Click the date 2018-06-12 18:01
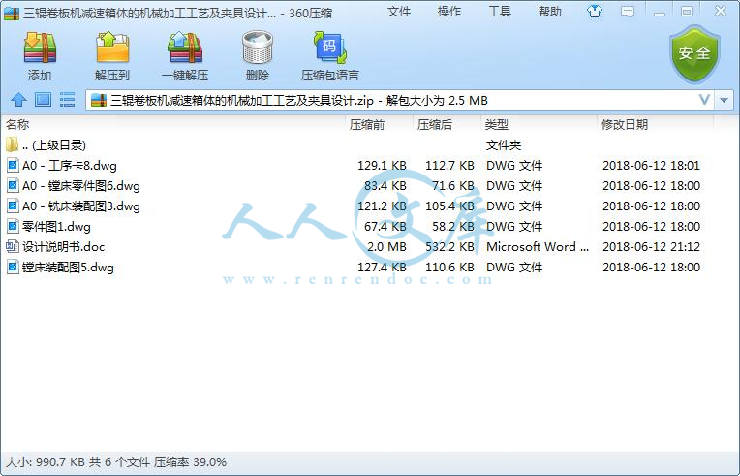Viewport: 740px width, 476px height. pyautogui.click(x=651, y=165)
